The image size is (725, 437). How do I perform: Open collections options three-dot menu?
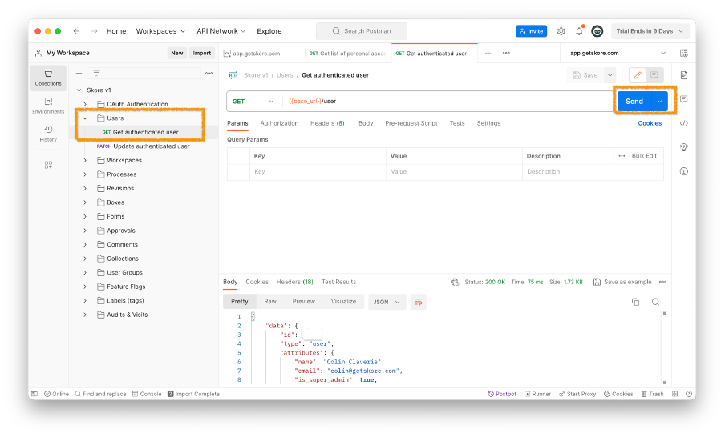pos(209,74)
